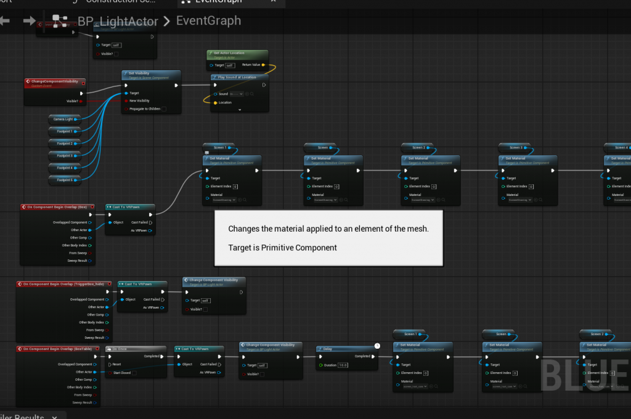Screen dimensions: 631x419
Task: Open Material dropdown on lower Screen Set Material node
Action: pyautogui.click(x=505, y=386)
